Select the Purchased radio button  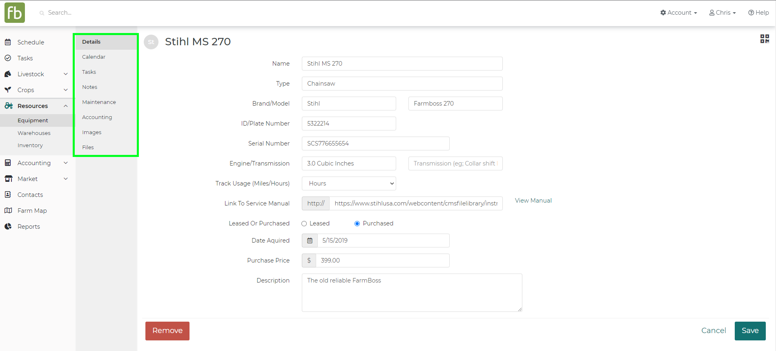point(357,223)
